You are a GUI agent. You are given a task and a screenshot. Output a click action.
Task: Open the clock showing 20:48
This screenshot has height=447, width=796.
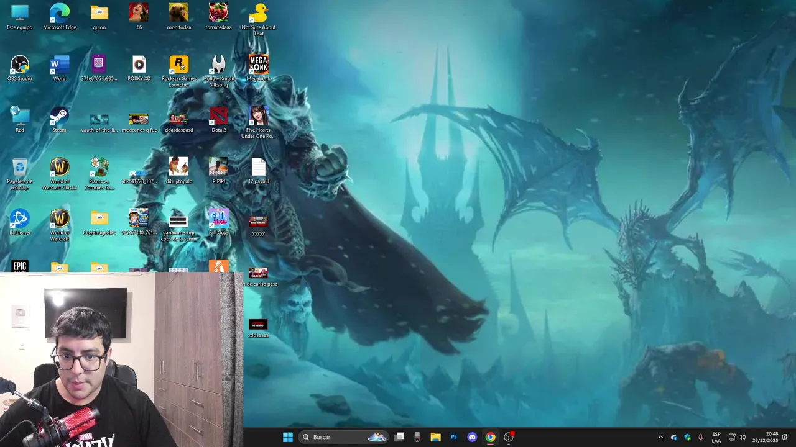765,437
